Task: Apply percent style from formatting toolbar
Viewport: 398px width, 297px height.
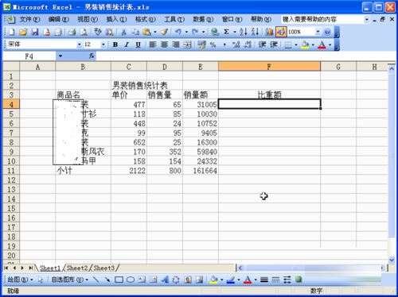Action: (x=213, y=44)
